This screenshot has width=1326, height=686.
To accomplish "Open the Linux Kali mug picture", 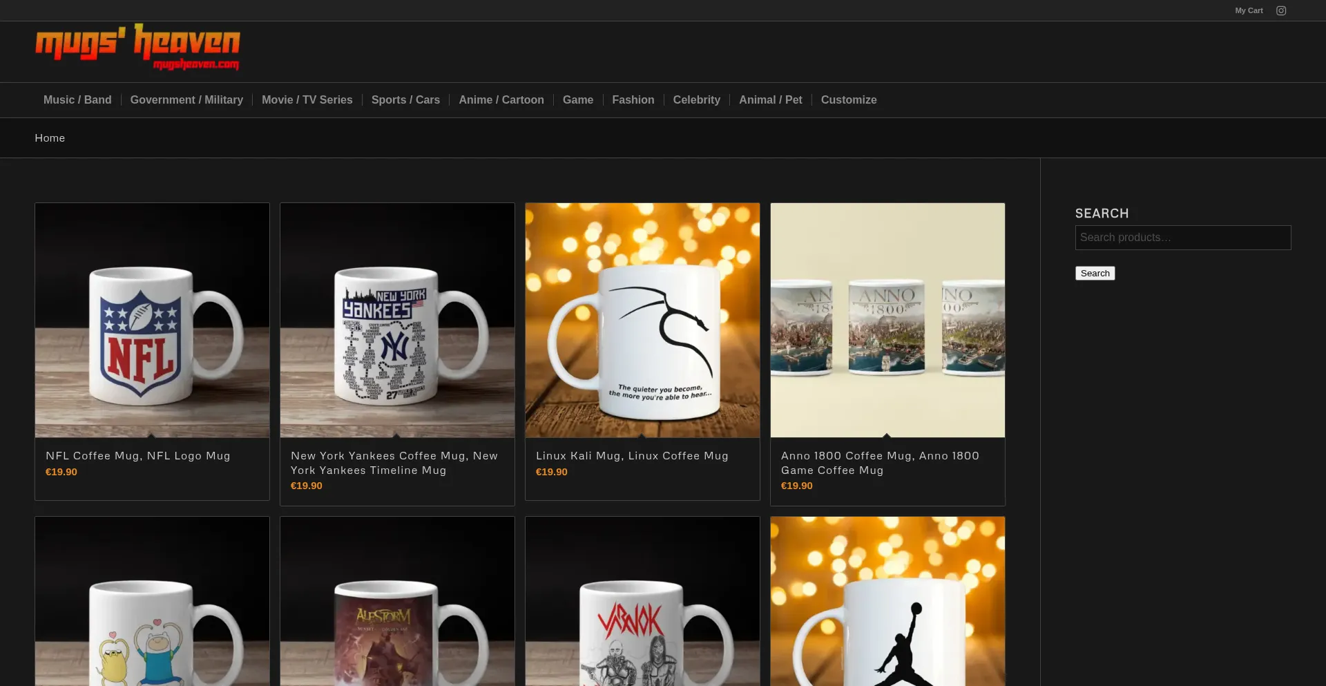I will [x=642, y=320].
